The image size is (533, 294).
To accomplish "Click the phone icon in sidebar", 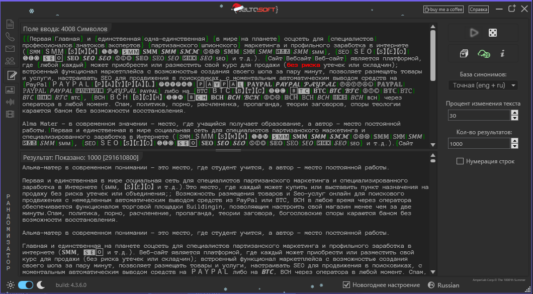I will tap(10, 36).
